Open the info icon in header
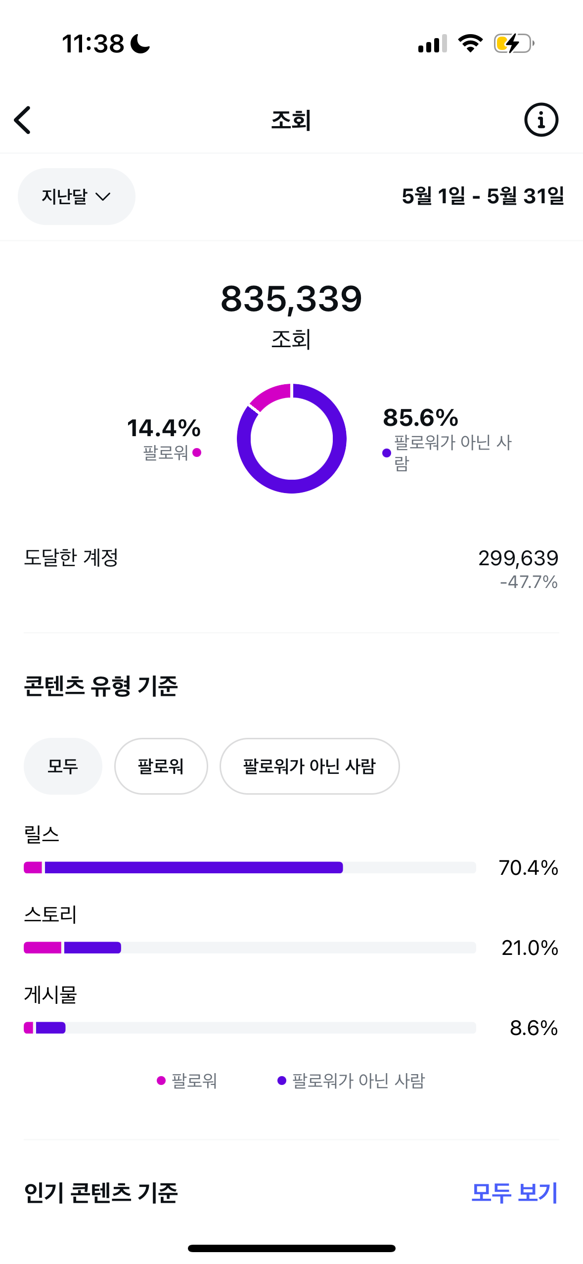Image resolution: width=583 pixels, height=1264 pixels. (x=541, y=120)
